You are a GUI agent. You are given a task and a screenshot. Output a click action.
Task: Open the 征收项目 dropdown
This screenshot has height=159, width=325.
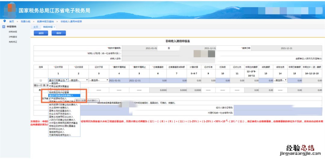pyautogui.click(x=64, y=81)
